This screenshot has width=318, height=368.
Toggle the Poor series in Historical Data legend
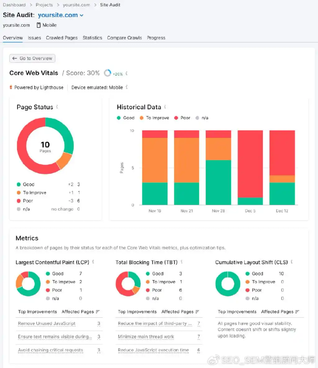pos(182,118)
